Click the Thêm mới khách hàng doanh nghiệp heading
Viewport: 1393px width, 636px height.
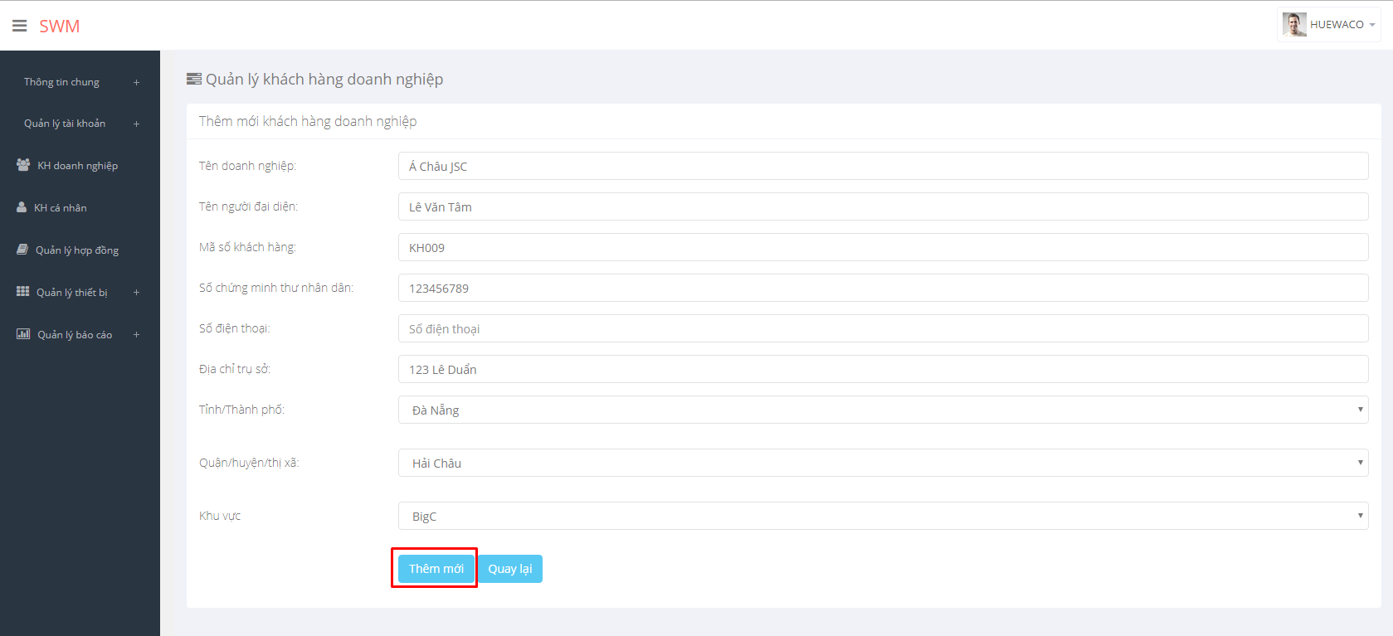tap(308, 121)
